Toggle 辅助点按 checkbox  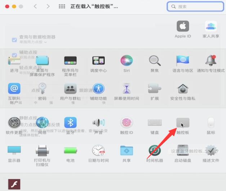14,55
